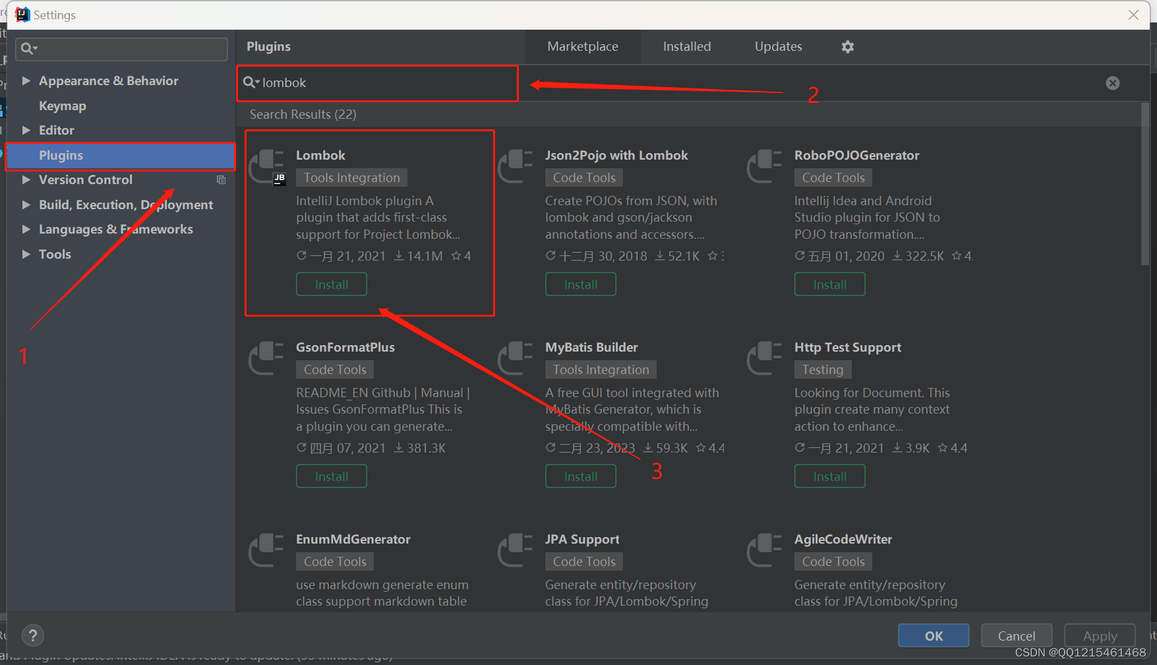Screen dimensions: 1157x665
Task: Close the Settings dialog window
Action: point(1133,15)
